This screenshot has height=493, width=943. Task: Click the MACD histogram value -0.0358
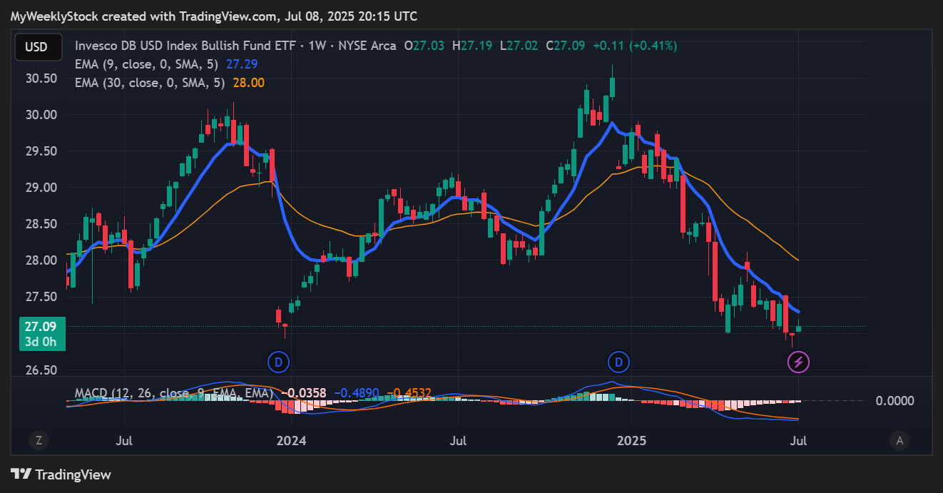[303, 393]
